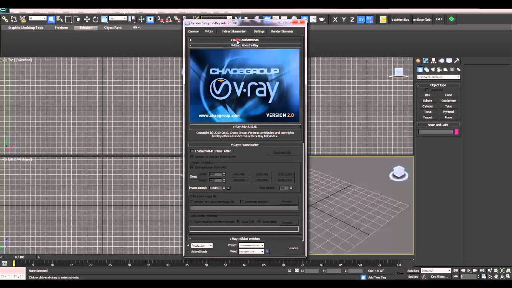The width and height of the screenshot is (512, 288).
Task: Activate the Select and Move tool
Action: point(87,19)
